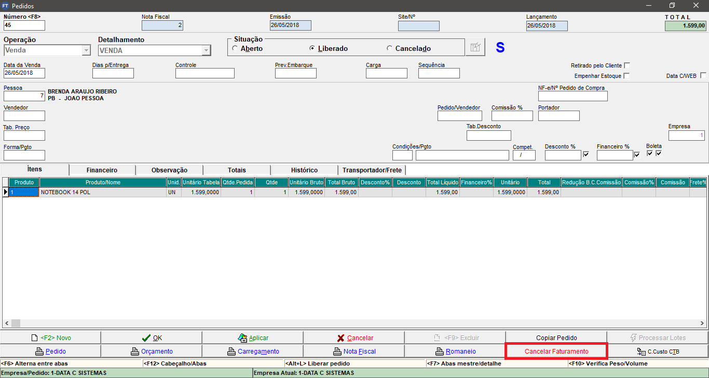
Task: Expand the Operação dropdown
Action: pyautogui.click(x=86, y=50)
